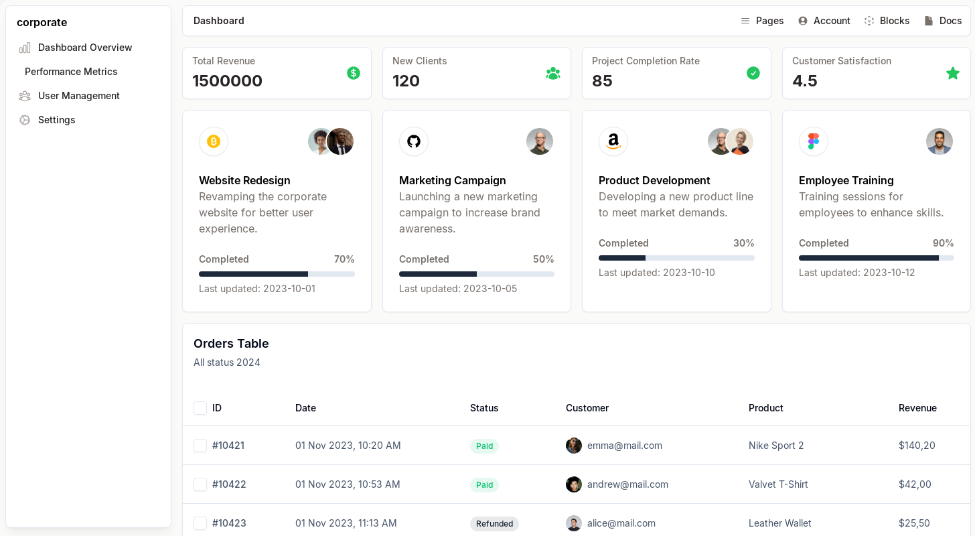Click the Bitcoin icon on Website Redesign card
This screenshot has height=536, width=975.
point(214,141)
